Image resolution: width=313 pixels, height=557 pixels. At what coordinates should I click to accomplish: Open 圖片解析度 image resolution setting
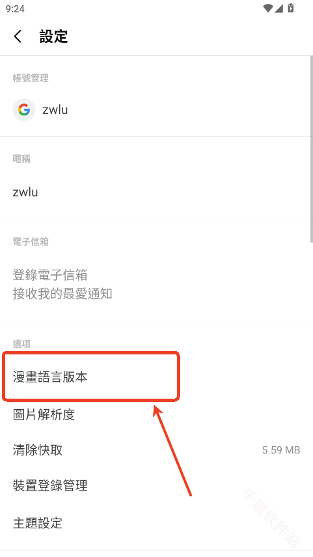(x=155, y=414)
